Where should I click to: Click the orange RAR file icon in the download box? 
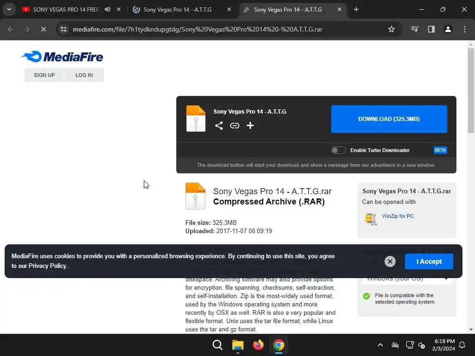click(196, 119)
